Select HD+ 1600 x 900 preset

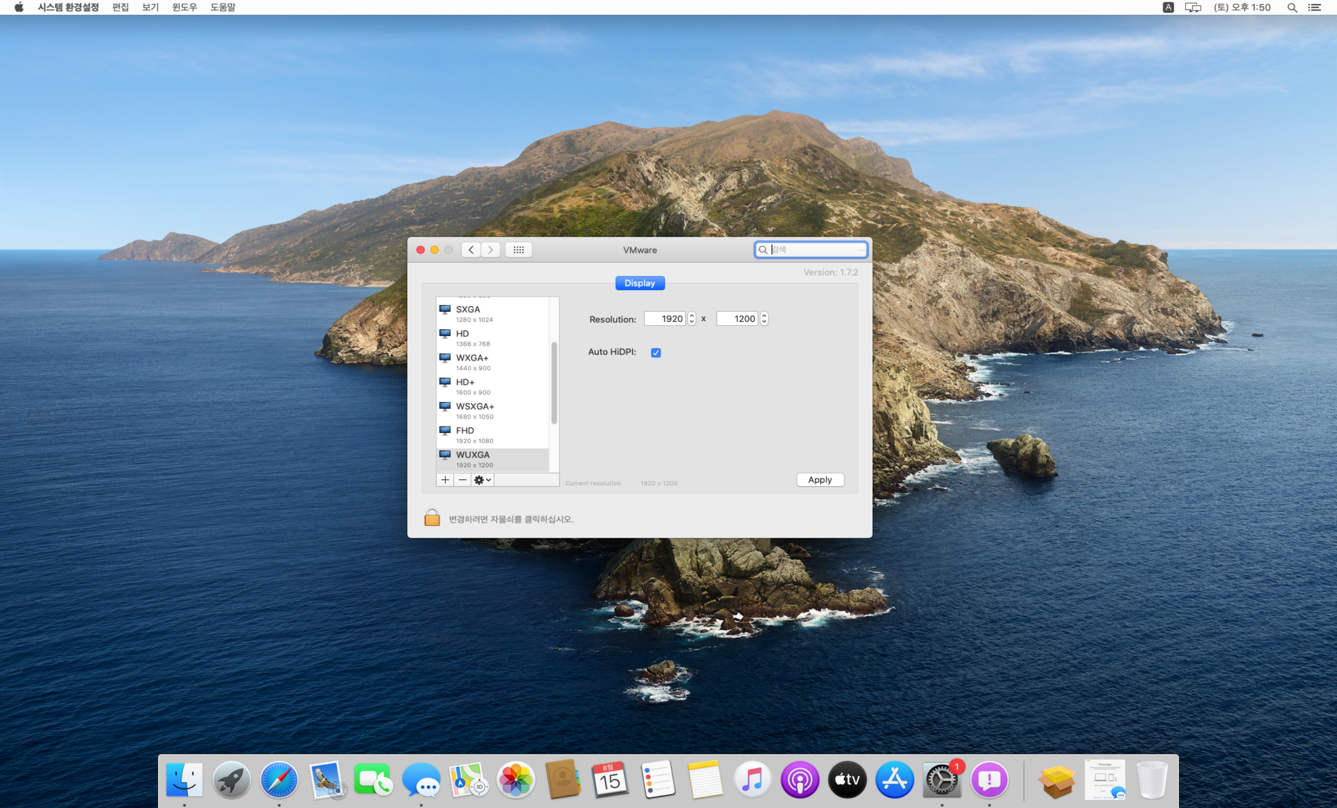coord(492,387)
